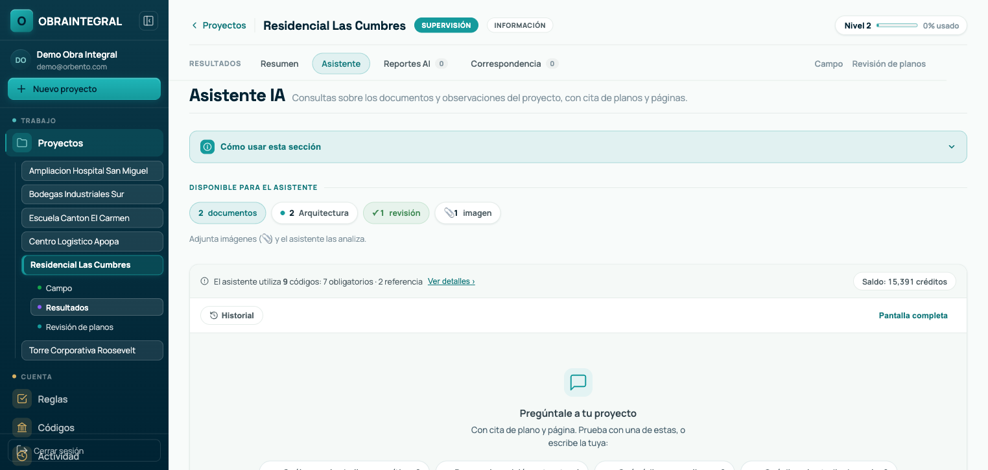Click the '0% usado' usage label
This screenshot has height=470, width=988.
[x=941, y=26]
